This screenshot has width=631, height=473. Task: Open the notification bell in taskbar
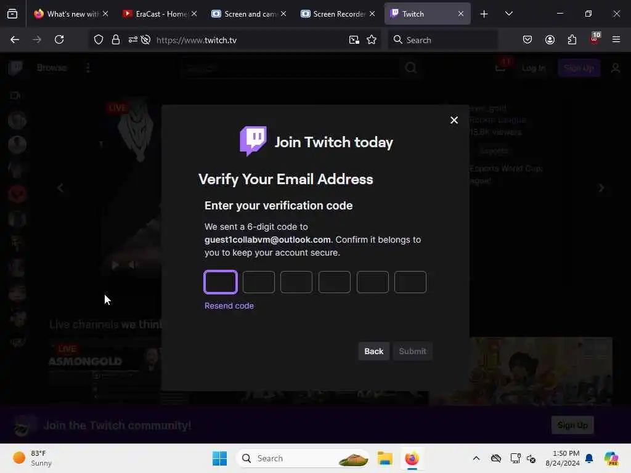pyautogui.click(x=589, y=458)
